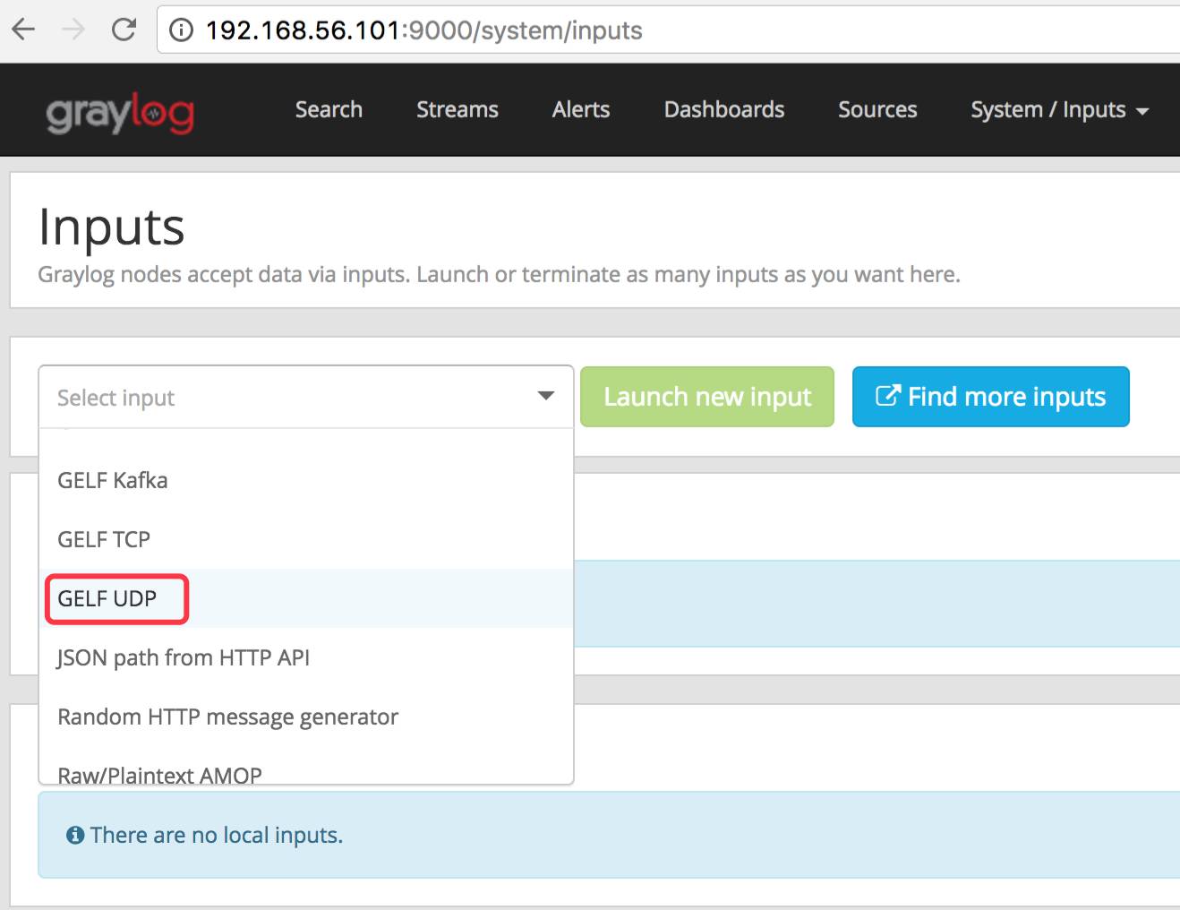Click the browser back arrow
This screenshot has height=910, width=1180.
click(x=24, y=30)
